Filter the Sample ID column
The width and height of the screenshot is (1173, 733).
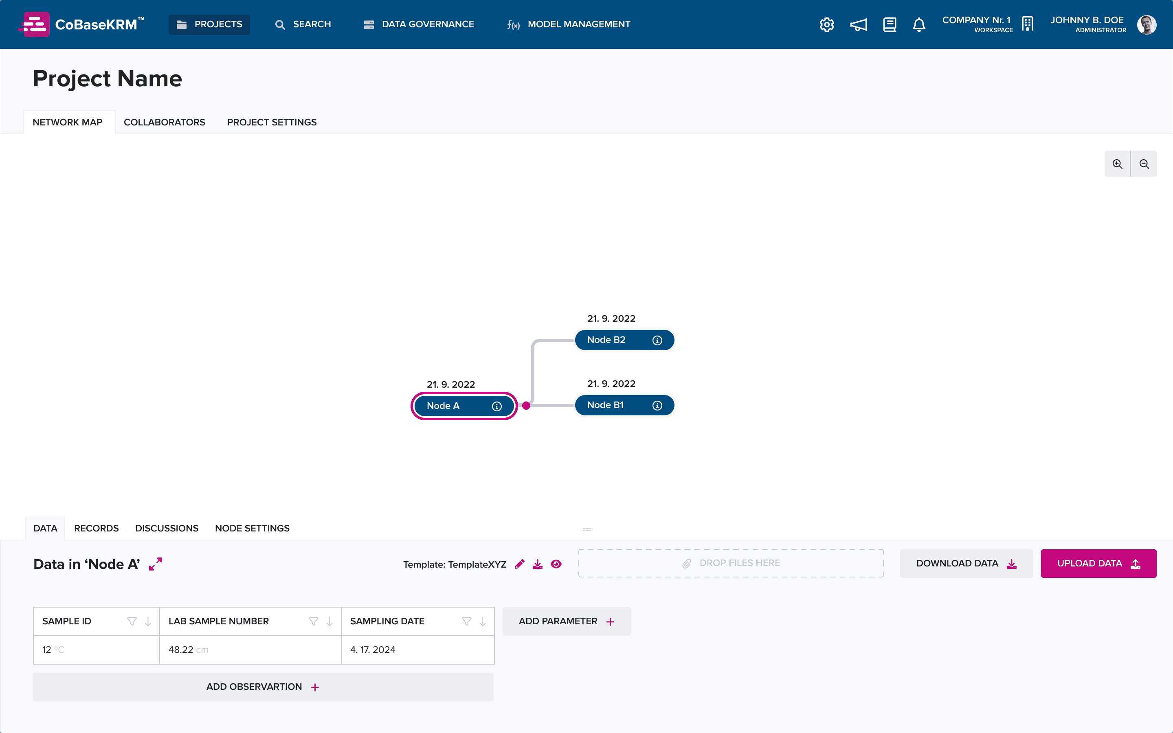point(132,621)
